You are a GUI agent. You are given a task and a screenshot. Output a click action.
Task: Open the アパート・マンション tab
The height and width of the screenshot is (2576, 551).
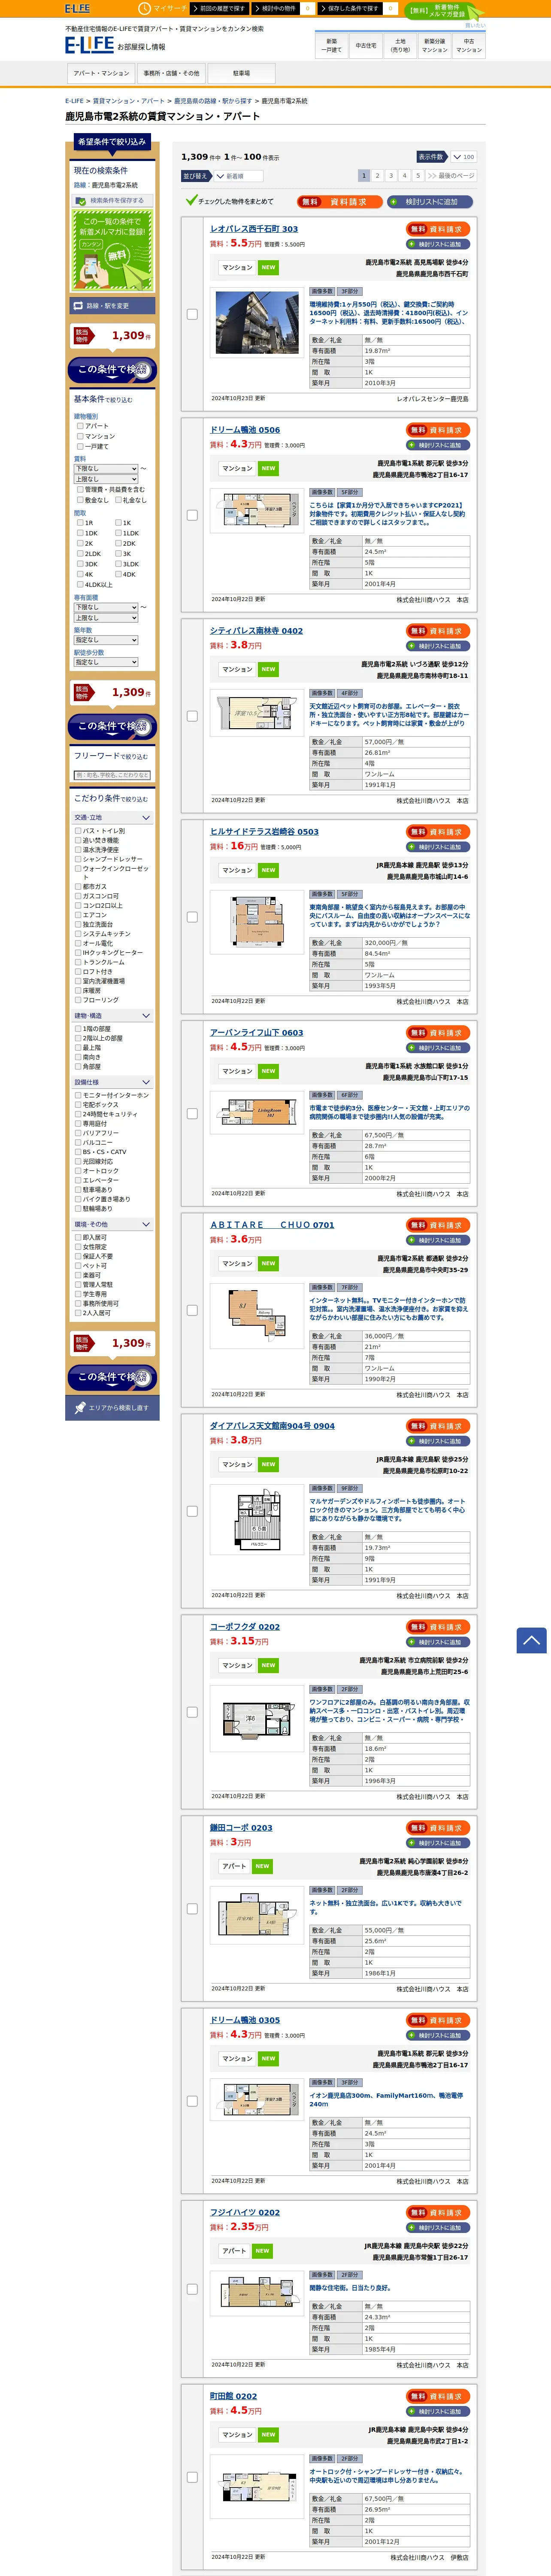click(x=101, y=73)
